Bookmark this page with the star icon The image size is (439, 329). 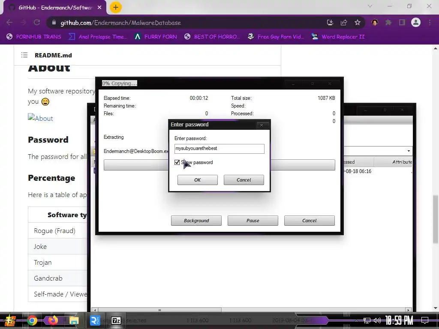tap(357, 22)
